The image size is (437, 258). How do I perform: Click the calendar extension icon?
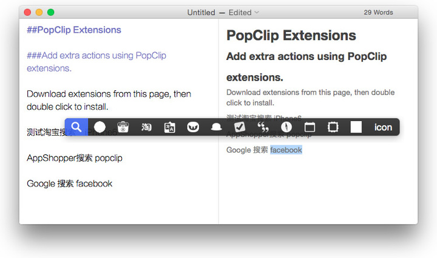[x=310, y=127]
